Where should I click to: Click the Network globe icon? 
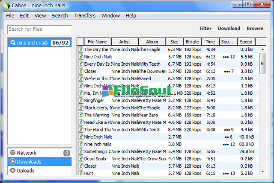[x=13, y=153]
